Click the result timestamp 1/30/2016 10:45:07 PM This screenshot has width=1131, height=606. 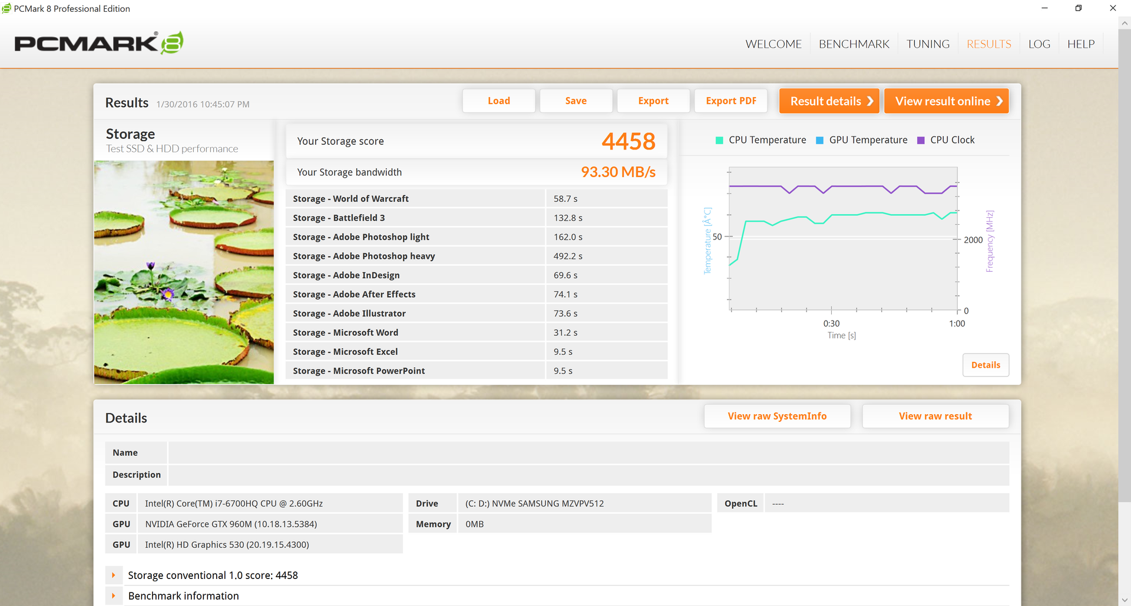[x=203, y=104]
